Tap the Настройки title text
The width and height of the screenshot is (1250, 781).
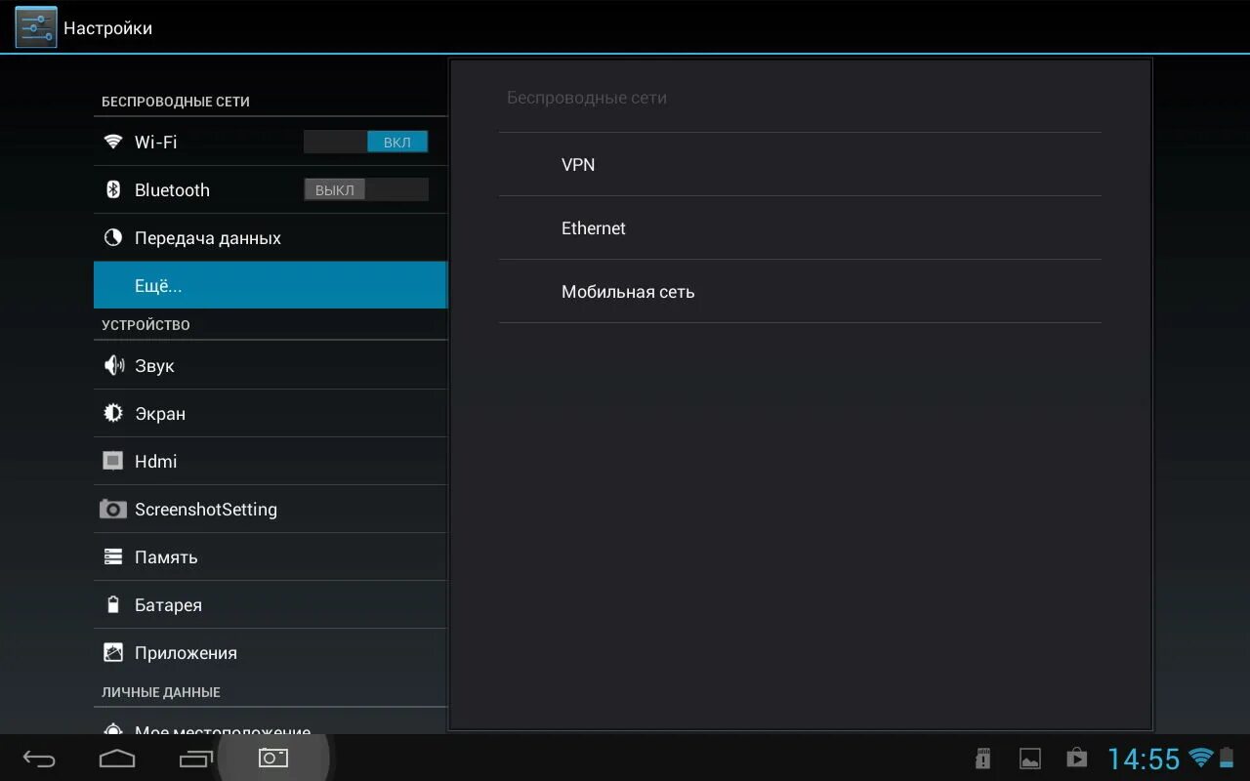click(x=107, y=28)
